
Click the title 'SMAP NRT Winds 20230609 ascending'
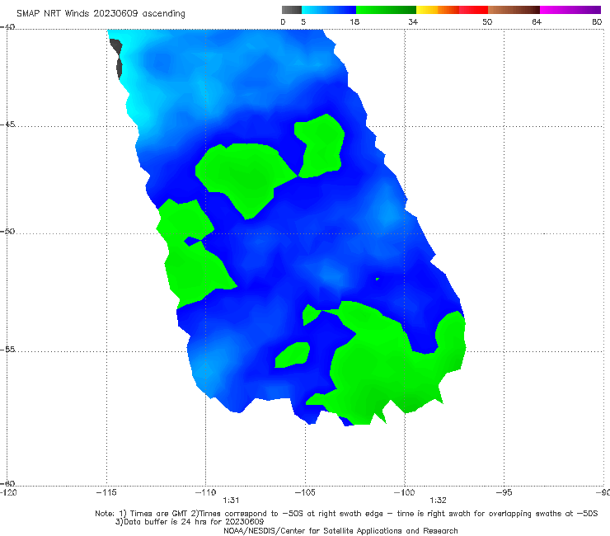[x=101, y=13]
